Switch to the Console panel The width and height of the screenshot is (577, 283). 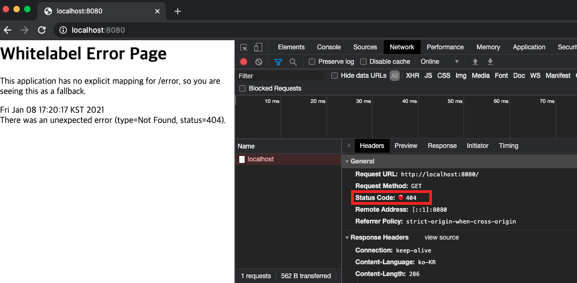329,47
